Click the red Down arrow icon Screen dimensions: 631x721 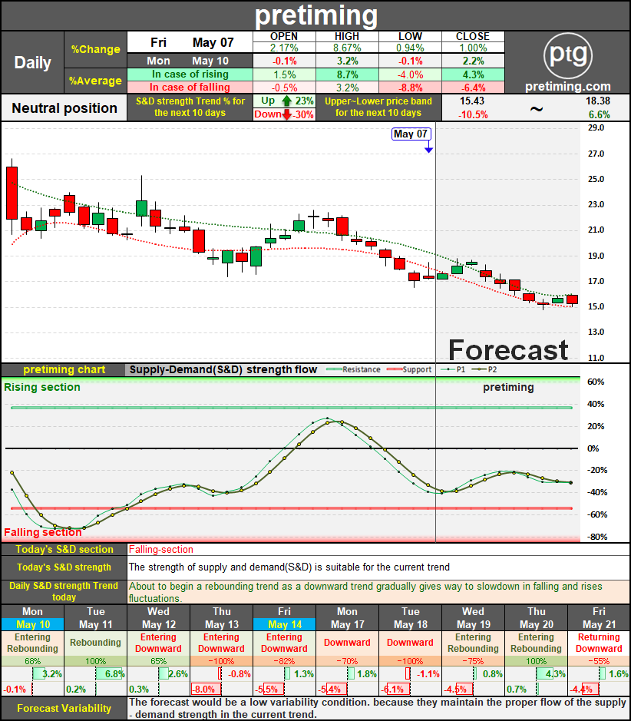point(287,114)
